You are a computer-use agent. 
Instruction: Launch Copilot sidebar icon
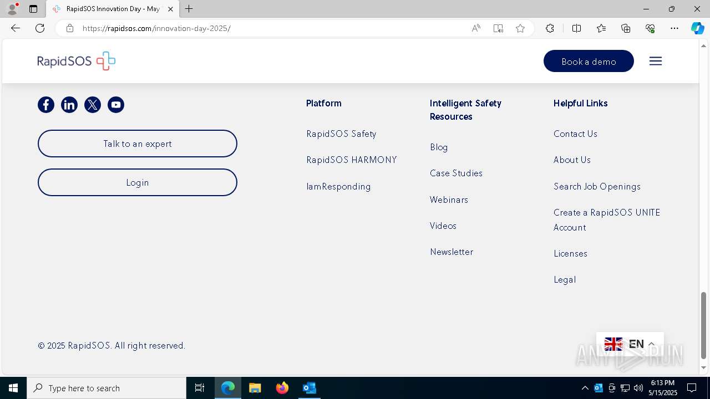point(697,28)
